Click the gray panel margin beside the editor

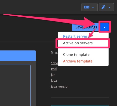33,84
